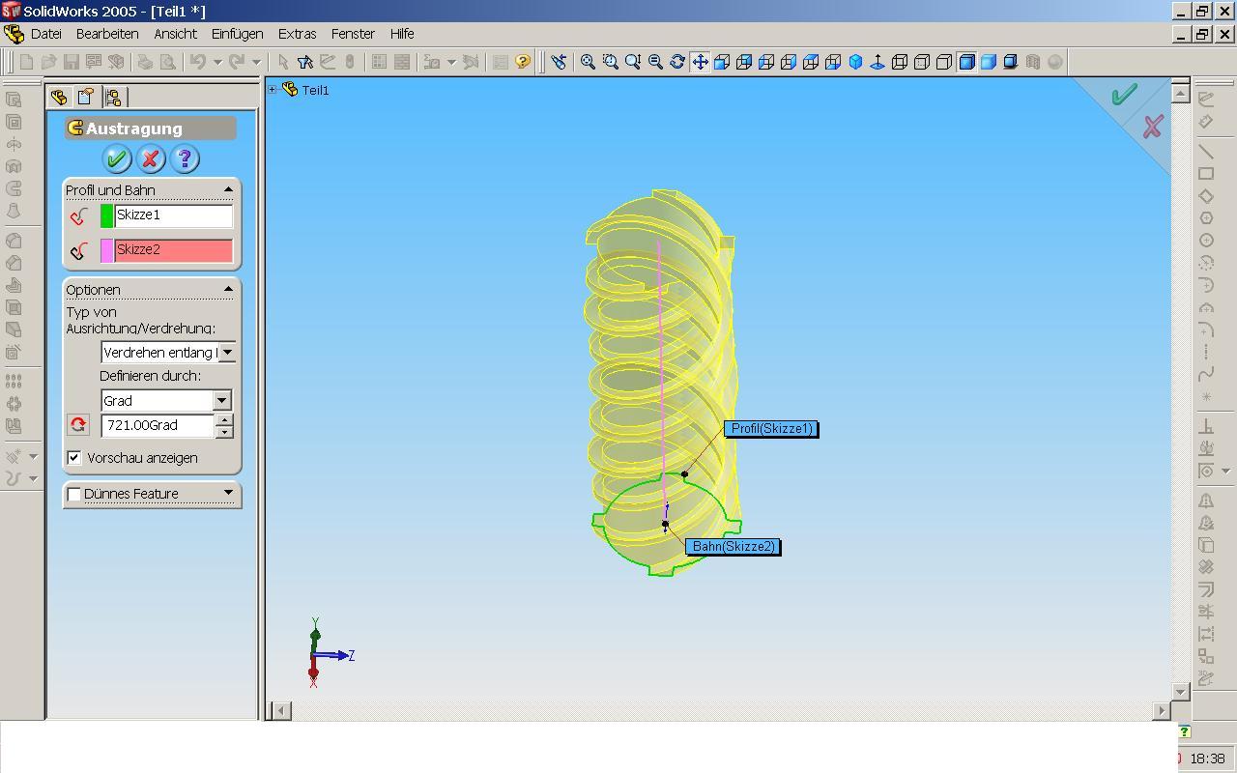Collapse the Optionen section

(228, 289)
